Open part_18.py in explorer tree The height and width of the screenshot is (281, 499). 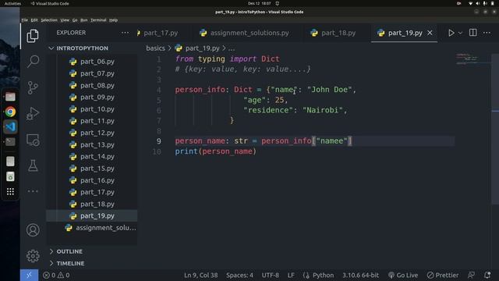(97, 205)
